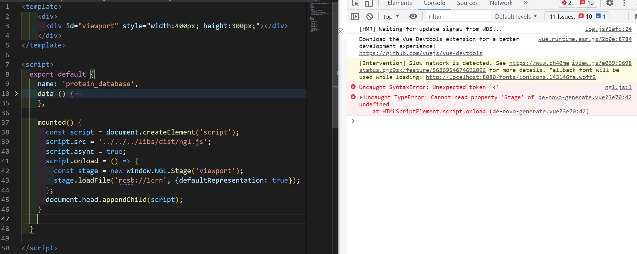Click the '[HMR] Waiting for update signal' message
The width and height of the screenshot is (637, 254).
pyautogui.click(x=431, y=29)
